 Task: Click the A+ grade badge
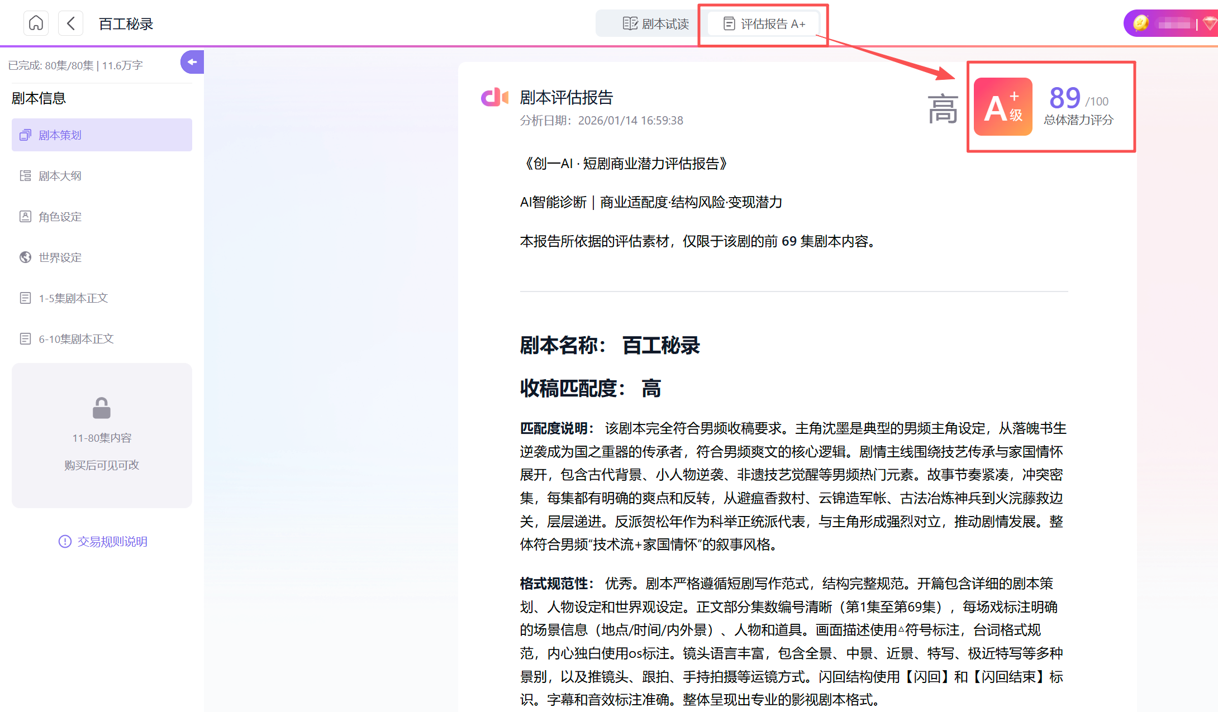(1003, 107)
